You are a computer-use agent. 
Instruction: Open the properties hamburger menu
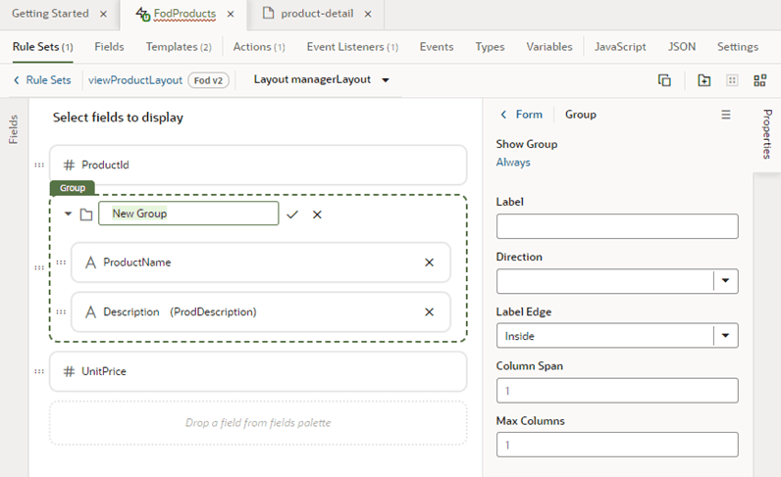tap(726, 115)
